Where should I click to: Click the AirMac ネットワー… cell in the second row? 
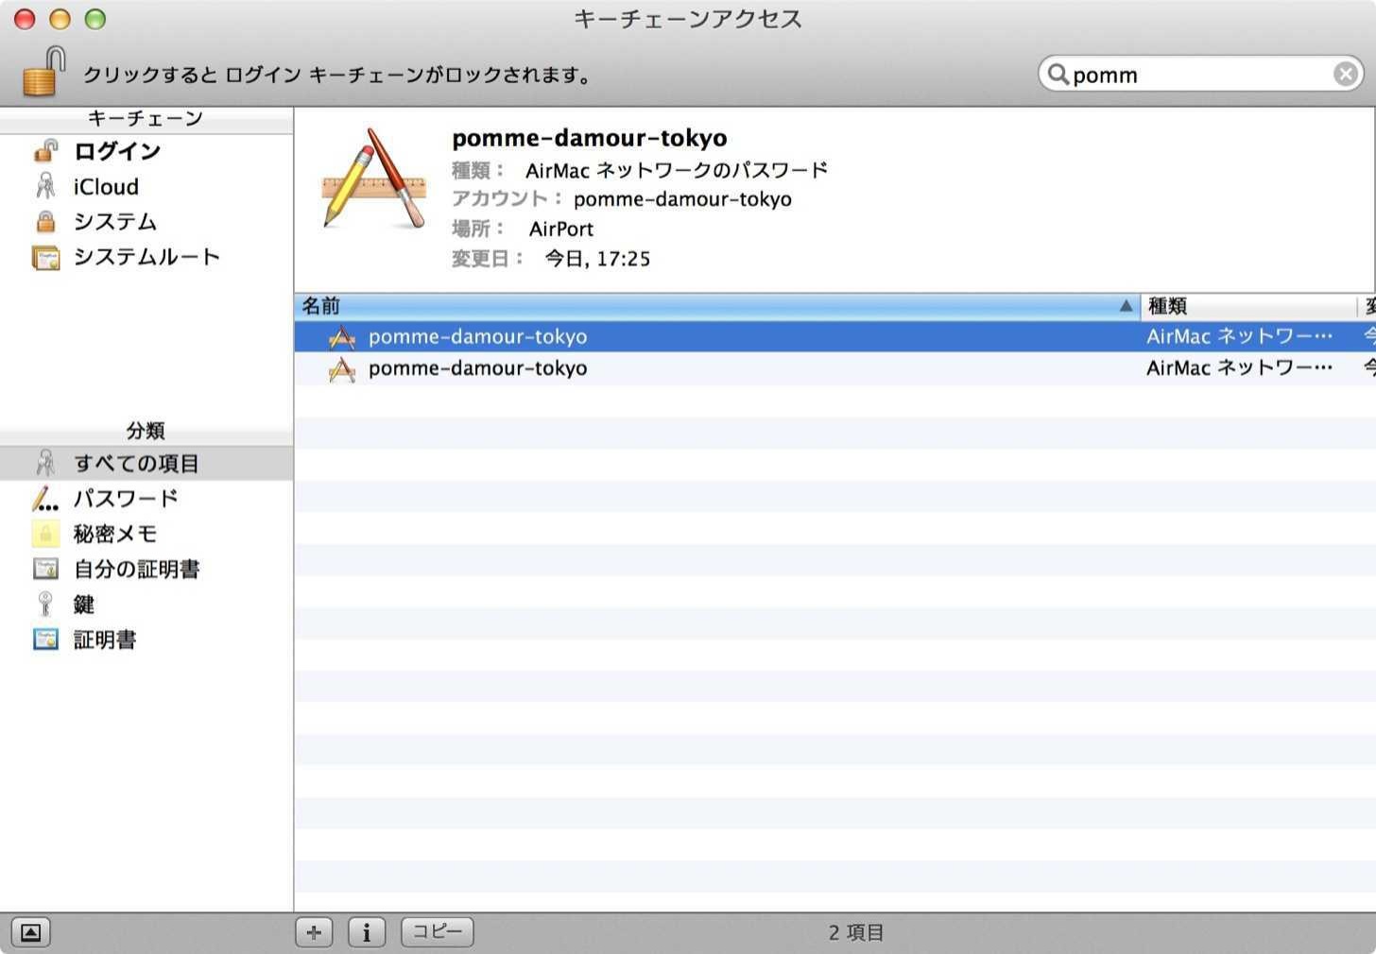pyautogui.click(x=1239, y=368)
